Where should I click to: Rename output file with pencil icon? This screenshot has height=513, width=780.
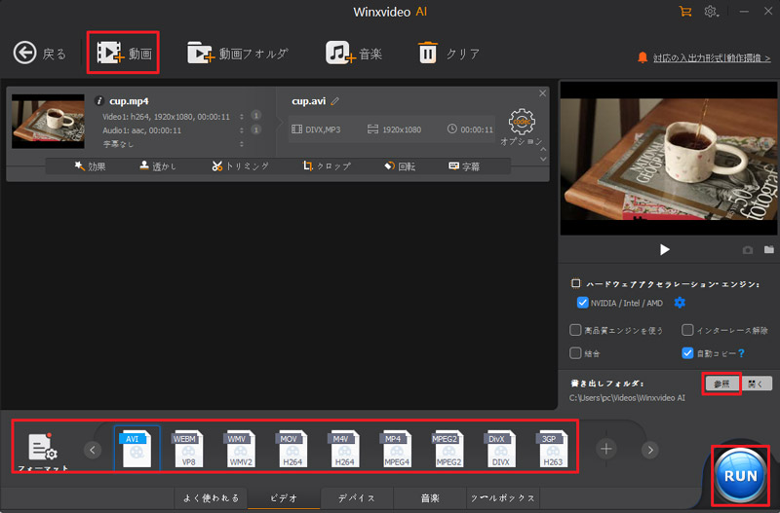[x=335, y=100]
